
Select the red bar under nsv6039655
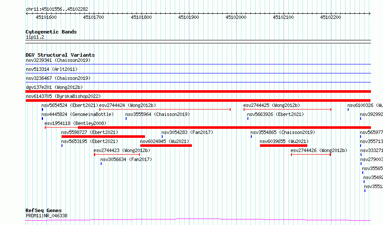284,146
